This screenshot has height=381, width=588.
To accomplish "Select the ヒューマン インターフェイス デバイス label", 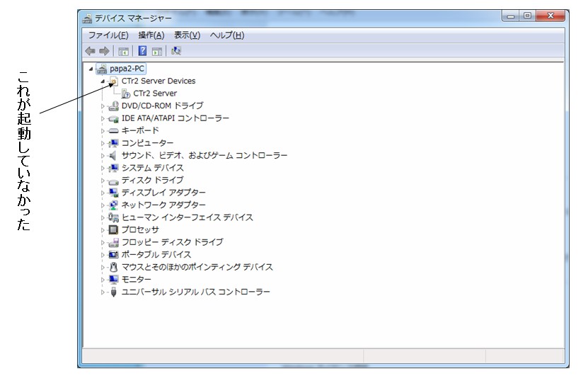I will pos(187,217).
